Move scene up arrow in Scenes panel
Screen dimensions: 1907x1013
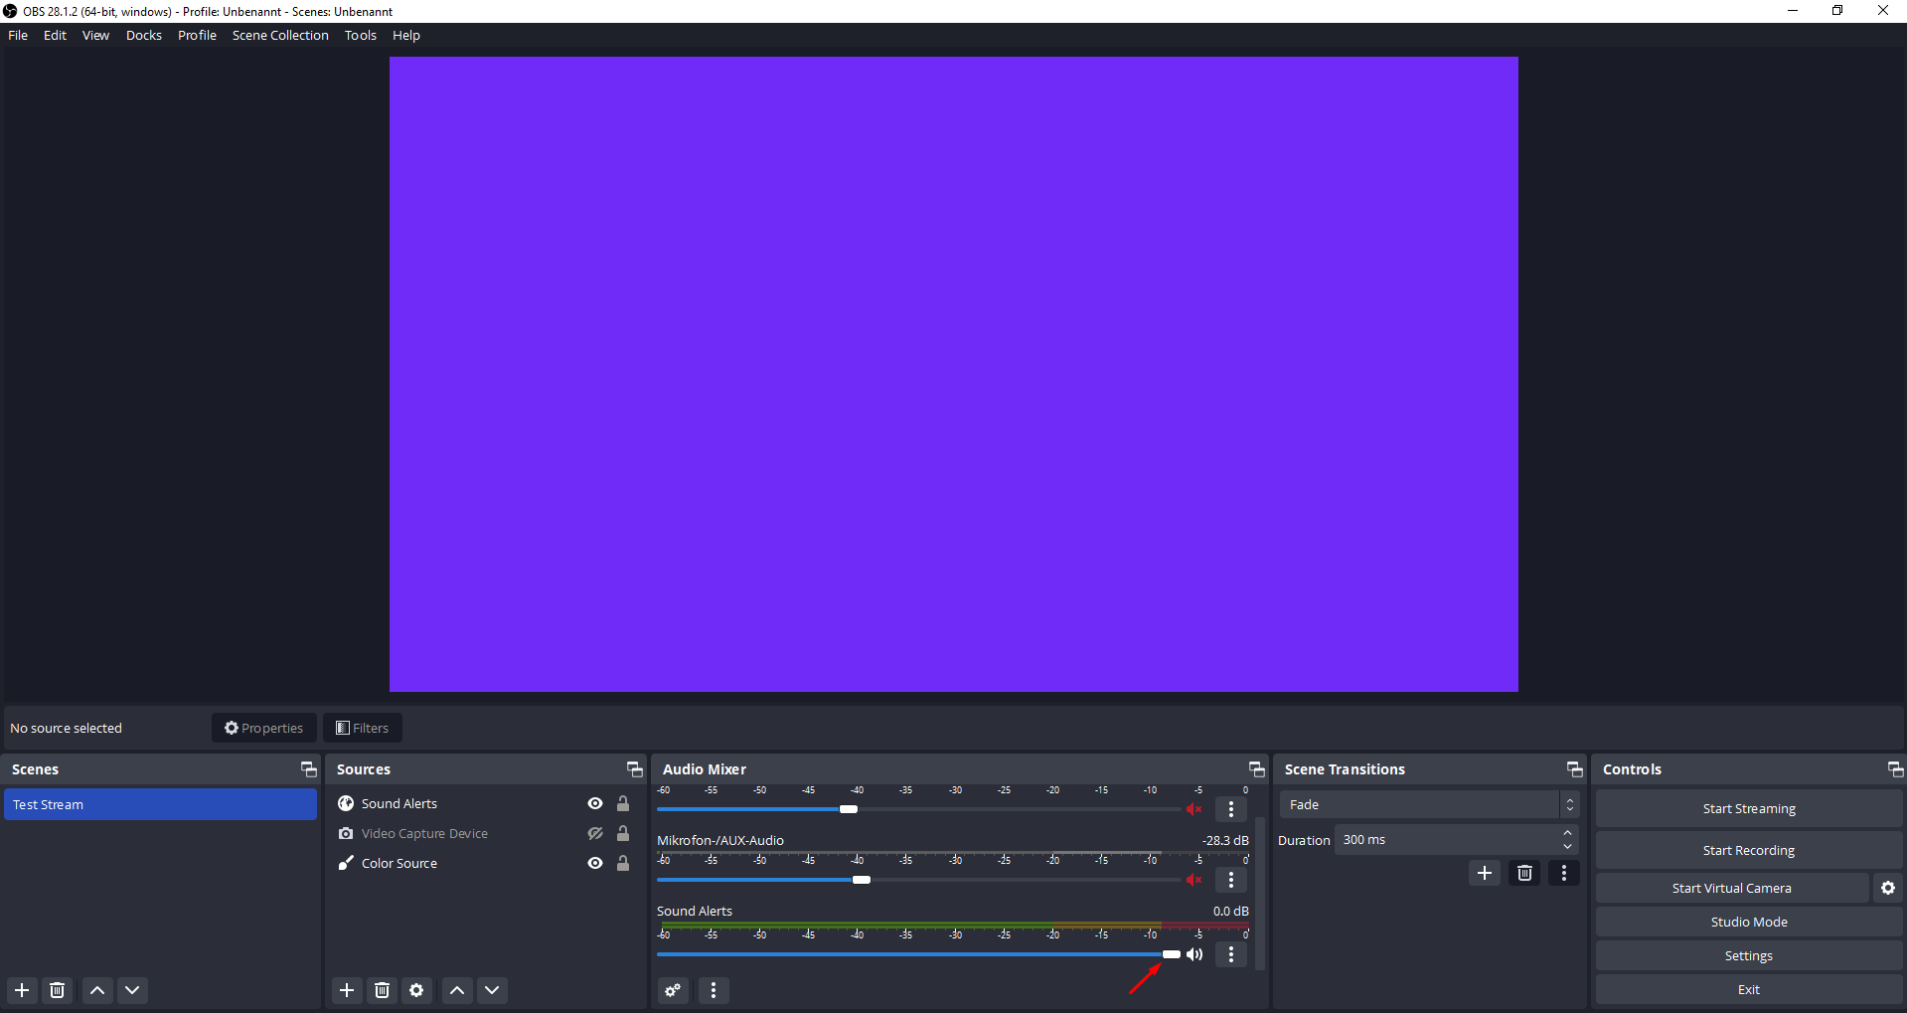click(x=97, y=990)
